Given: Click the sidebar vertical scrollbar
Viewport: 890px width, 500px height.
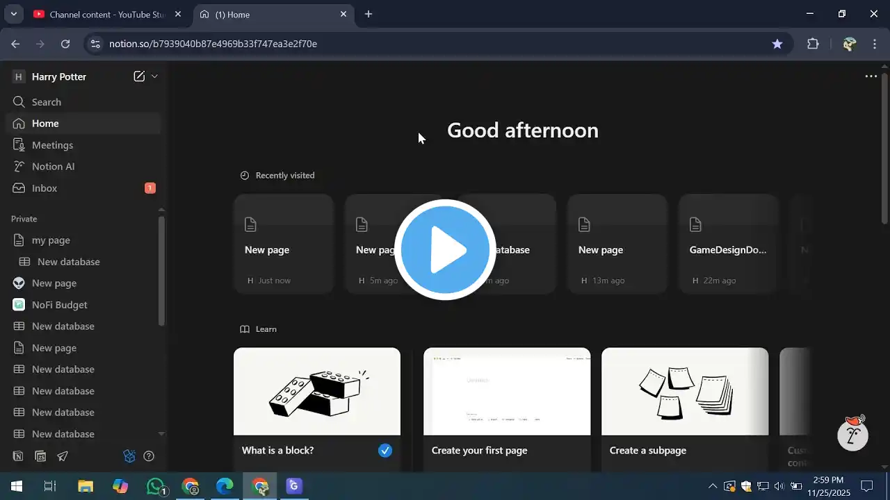Looking at the screenshot, I should 161,271.
